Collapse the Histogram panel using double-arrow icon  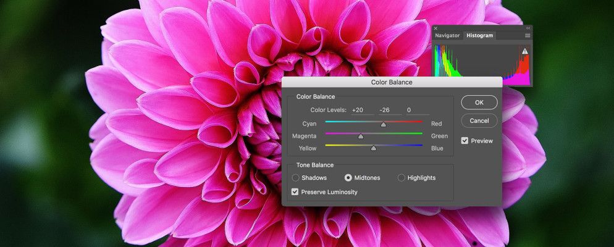528,28
